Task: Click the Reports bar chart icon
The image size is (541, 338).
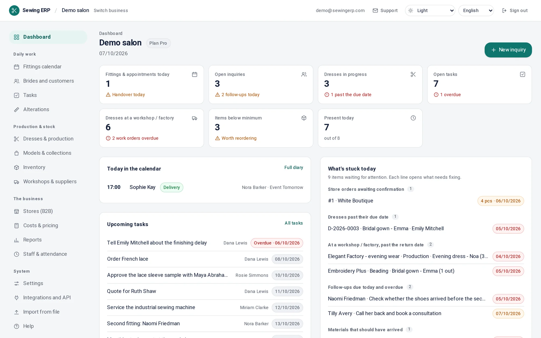Action: click(17, 240)
